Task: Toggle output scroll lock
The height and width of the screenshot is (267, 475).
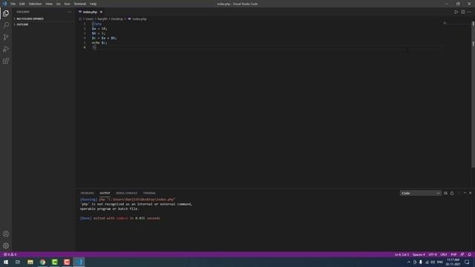Action: (452, 193)
